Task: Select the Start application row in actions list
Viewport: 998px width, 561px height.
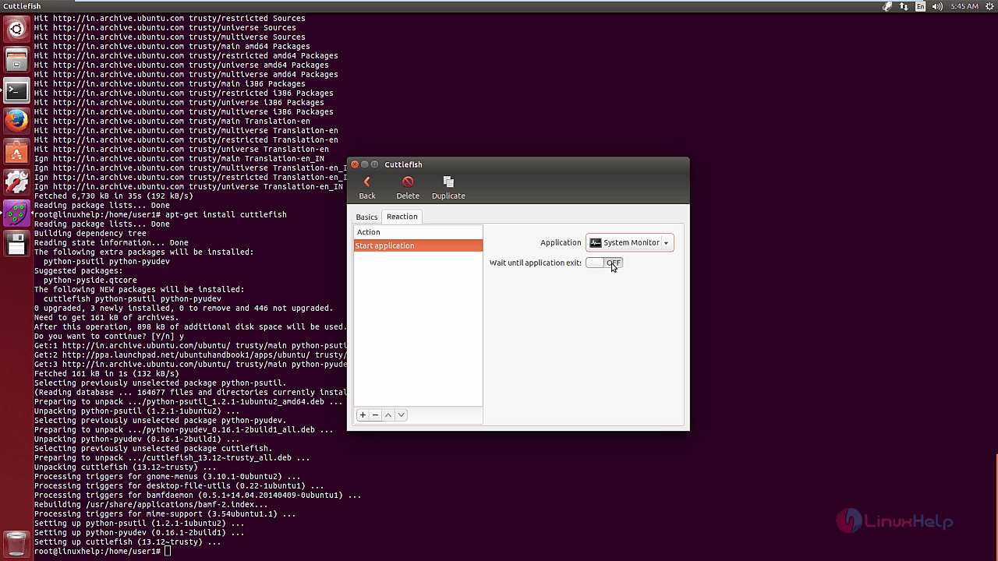Action: coord(418,245)
